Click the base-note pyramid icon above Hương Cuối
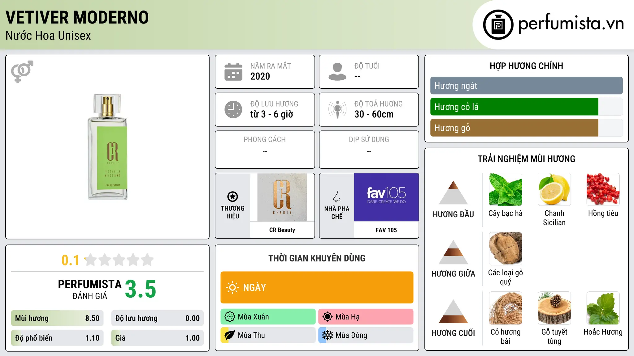This screenshot has width=634, height=356. click(453, 311)
